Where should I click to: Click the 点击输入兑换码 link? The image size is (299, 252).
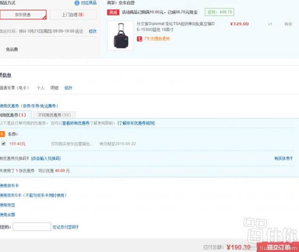[46, 158]
